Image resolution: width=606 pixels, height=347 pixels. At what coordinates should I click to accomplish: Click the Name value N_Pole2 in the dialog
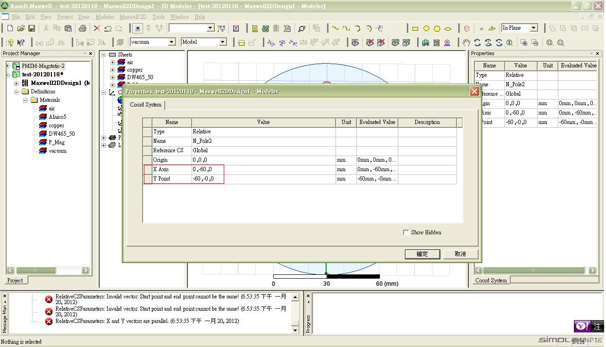pyautogui.click(x=263, y=141)
